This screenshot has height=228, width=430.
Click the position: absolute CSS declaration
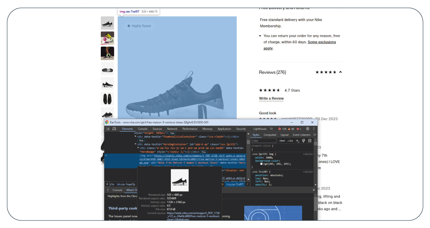[269, 175]
